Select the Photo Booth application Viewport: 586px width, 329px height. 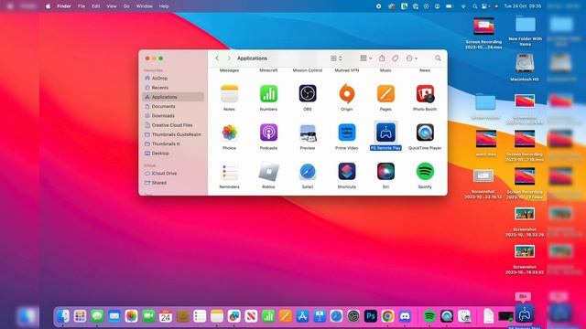coord(425,93)
